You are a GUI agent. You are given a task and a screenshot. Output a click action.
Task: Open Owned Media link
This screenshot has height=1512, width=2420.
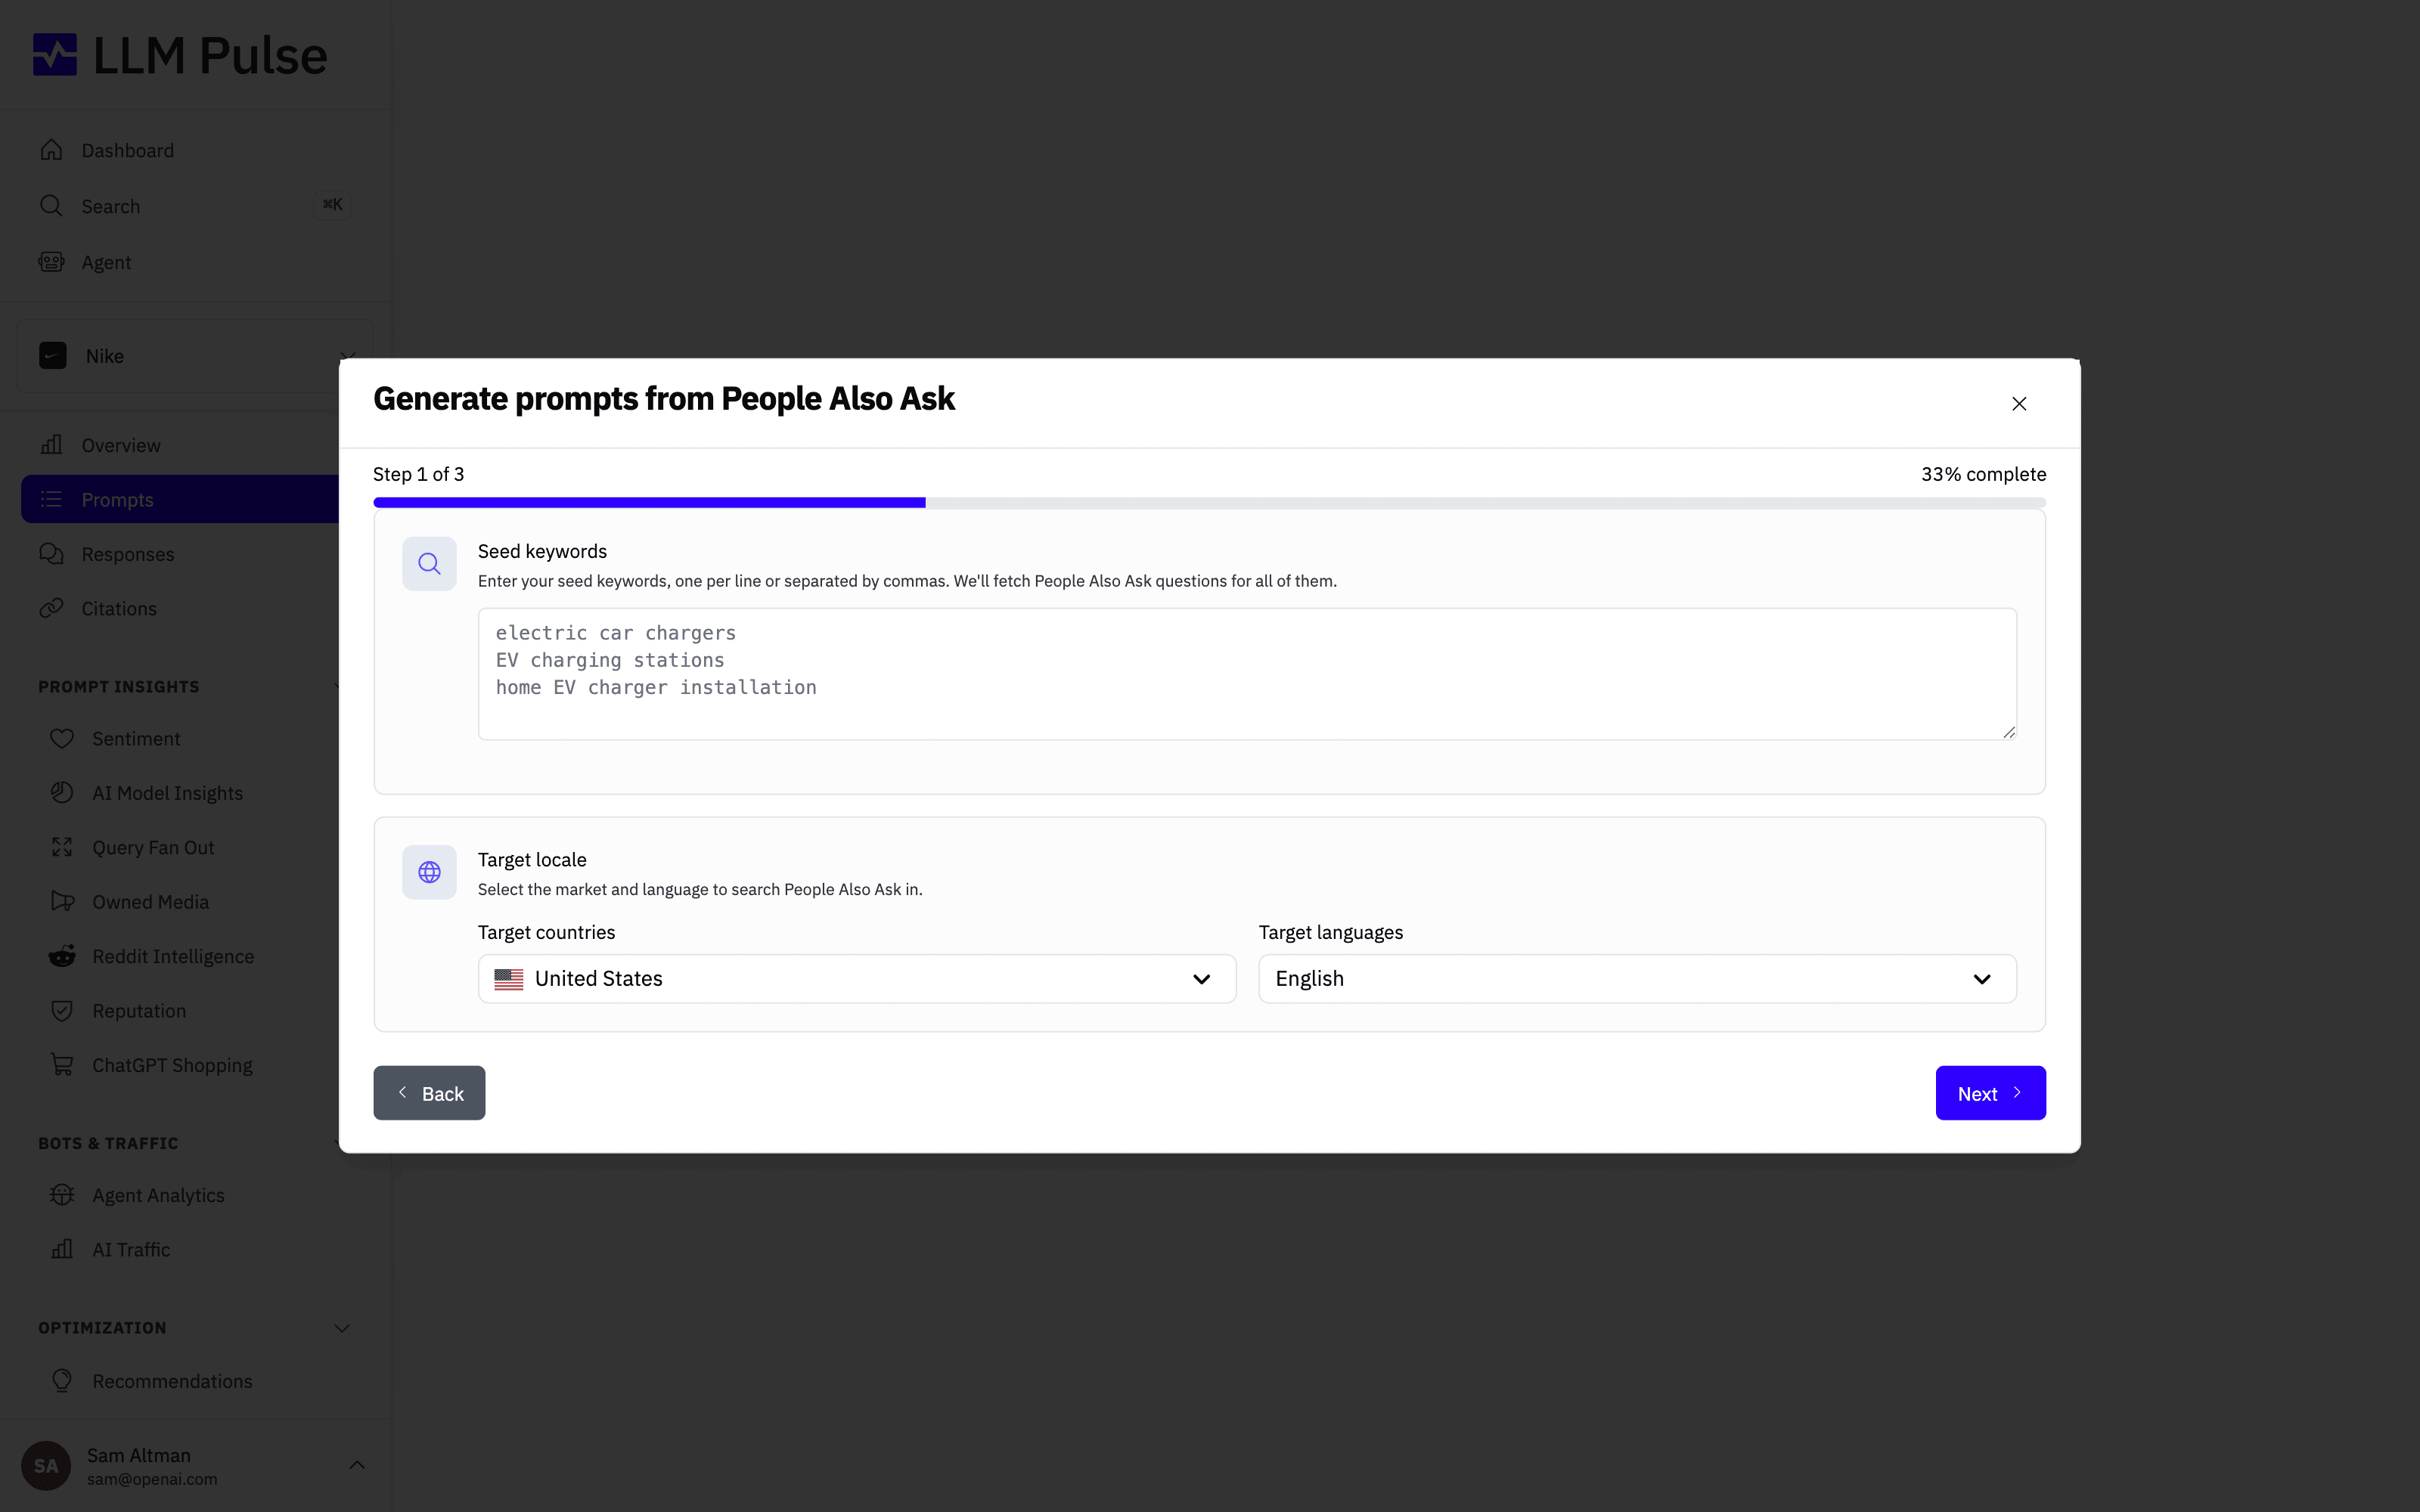pos(150,902)
